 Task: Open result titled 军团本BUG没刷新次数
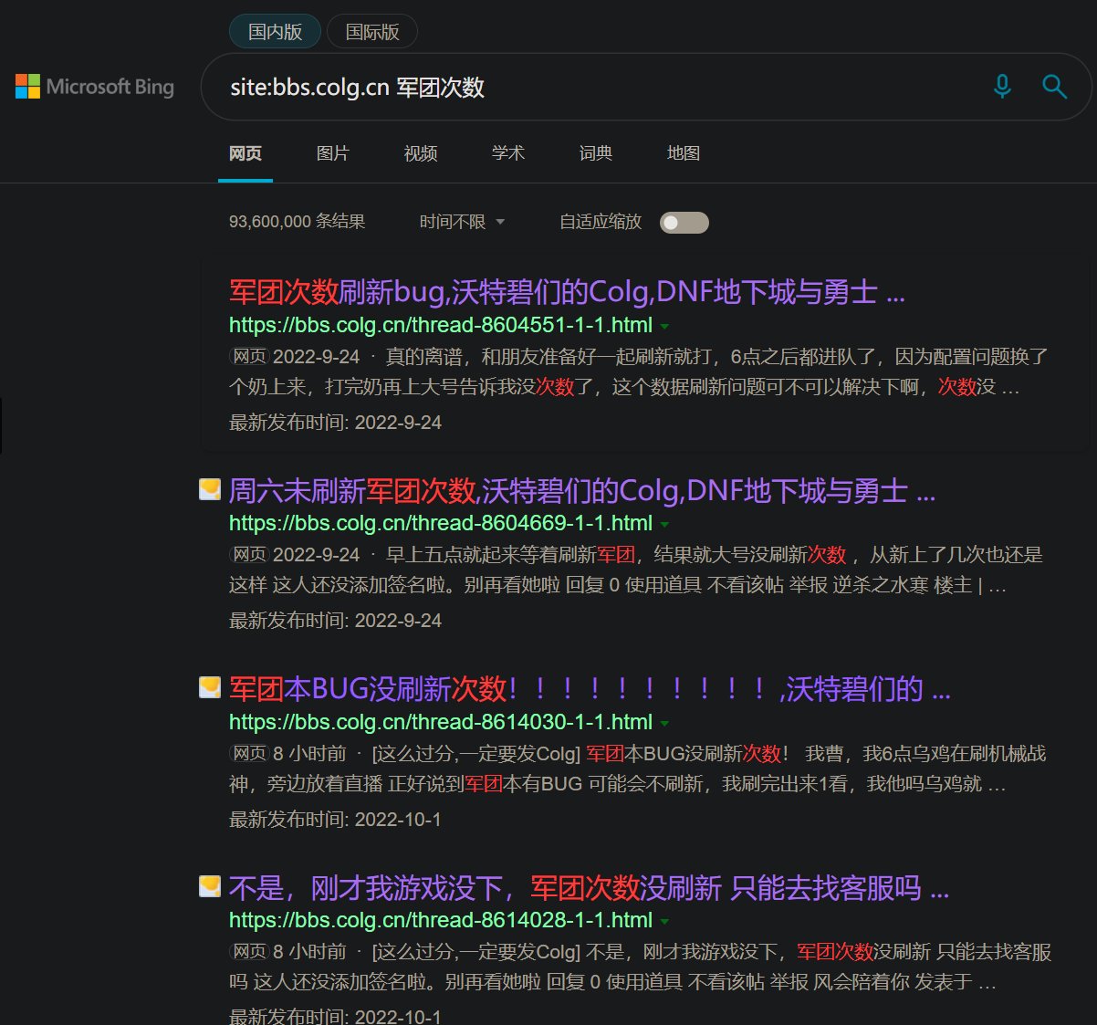point(590,689)
